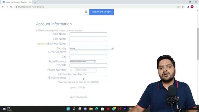The width and height of the screenshot is (199, 112).
Task: Open the browser side panel icon
Action: point(188,7)
